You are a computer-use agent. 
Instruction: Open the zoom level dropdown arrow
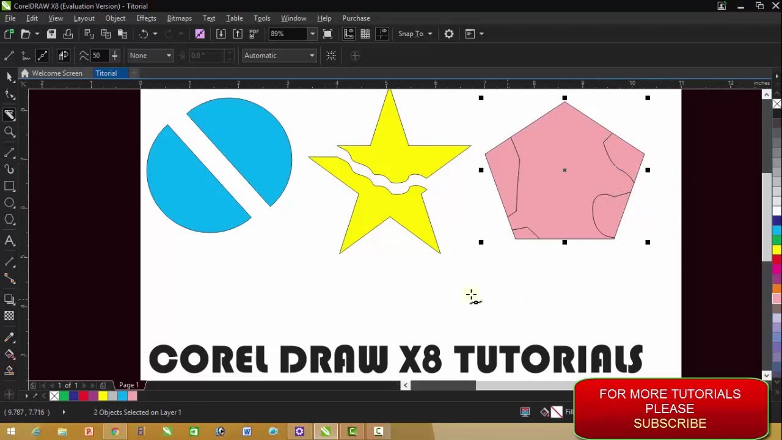pyautogui.click(x=312, y=34)
